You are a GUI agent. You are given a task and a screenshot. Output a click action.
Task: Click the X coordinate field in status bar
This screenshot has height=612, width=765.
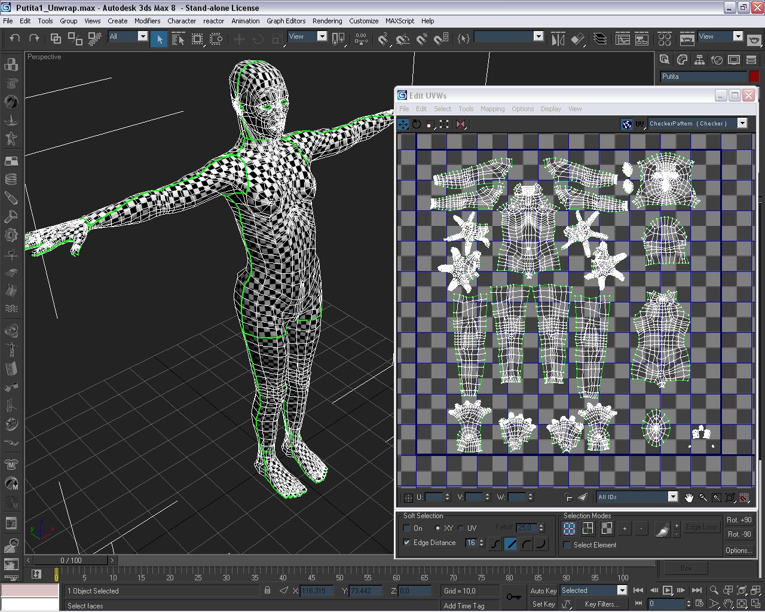pyautogui.click(x=316, y=591)
